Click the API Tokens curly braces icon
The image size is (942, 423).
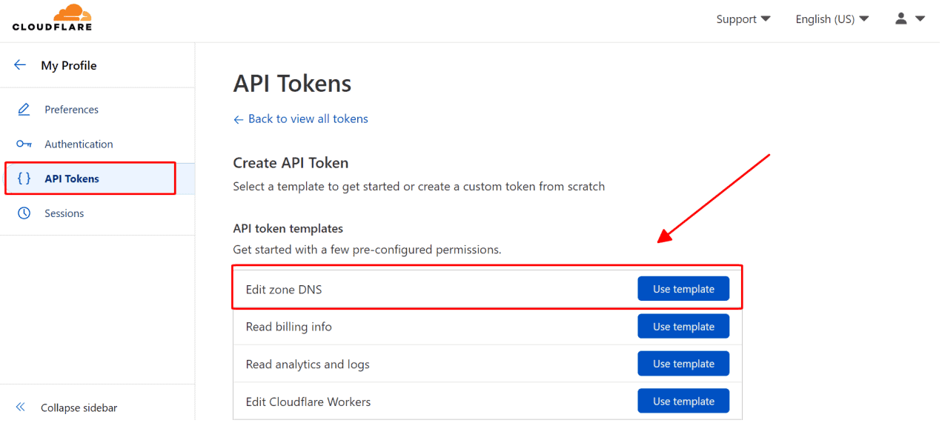click(24, 179)
